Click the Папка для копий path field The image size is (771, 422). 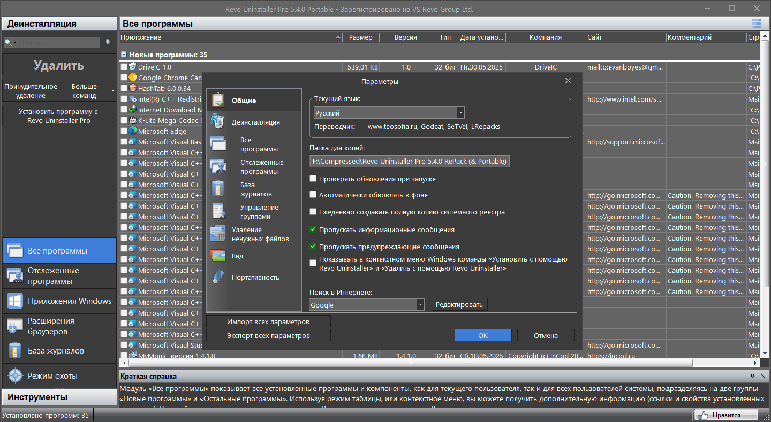click(x=410, y=161)
